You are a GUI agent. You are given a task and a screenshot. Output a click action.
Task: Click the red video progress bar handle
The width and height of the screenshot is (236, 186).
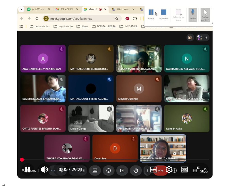click(x=22, y=160)
